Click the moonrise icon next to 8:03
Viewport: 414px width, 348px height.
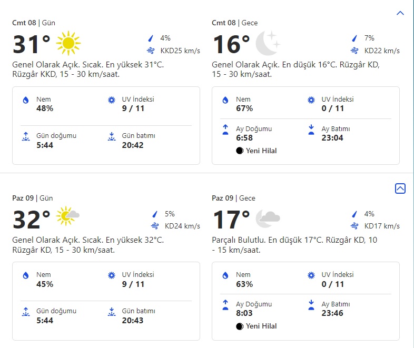click(x=225, y=306)
